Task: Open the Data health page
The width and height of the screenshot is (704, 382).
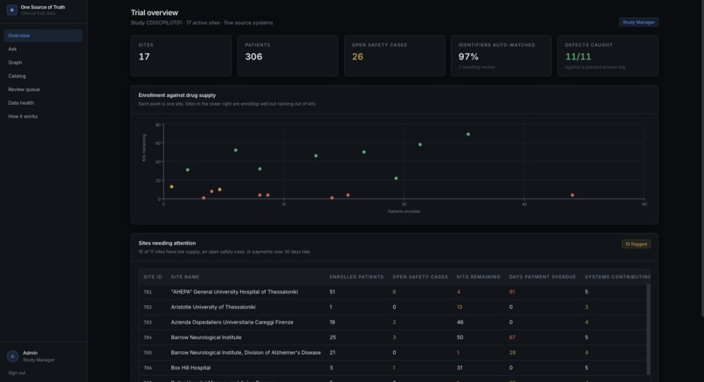Action: 43,103
